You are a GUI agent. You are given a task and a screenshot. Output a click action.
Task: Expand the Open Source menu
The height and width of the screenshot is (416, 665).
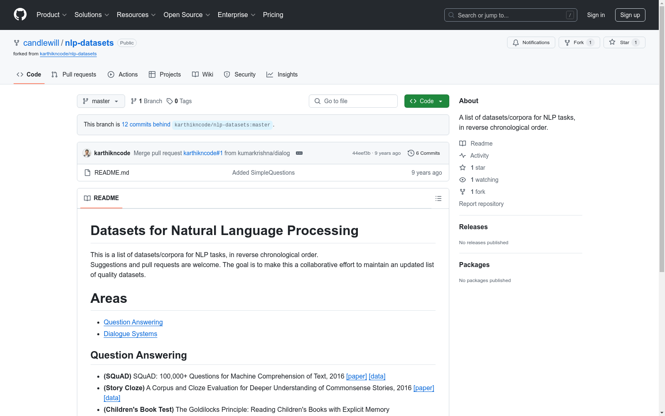(x=187, y=15)
